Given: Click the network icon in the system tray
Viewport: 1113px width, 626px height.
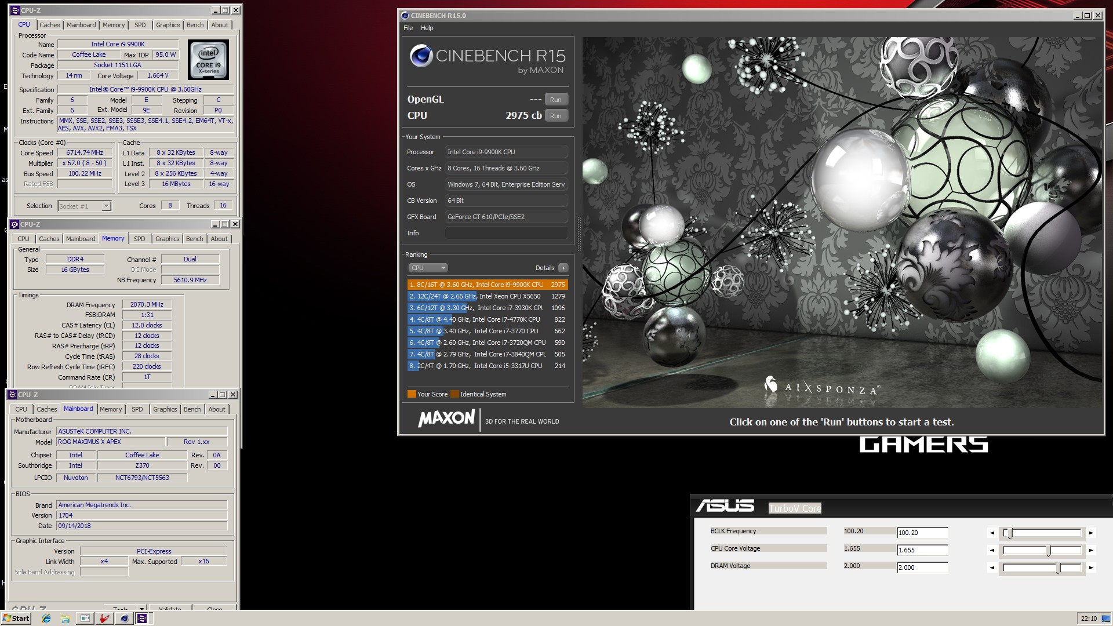Looking at the screenshot, I should tap(1105, 618).
